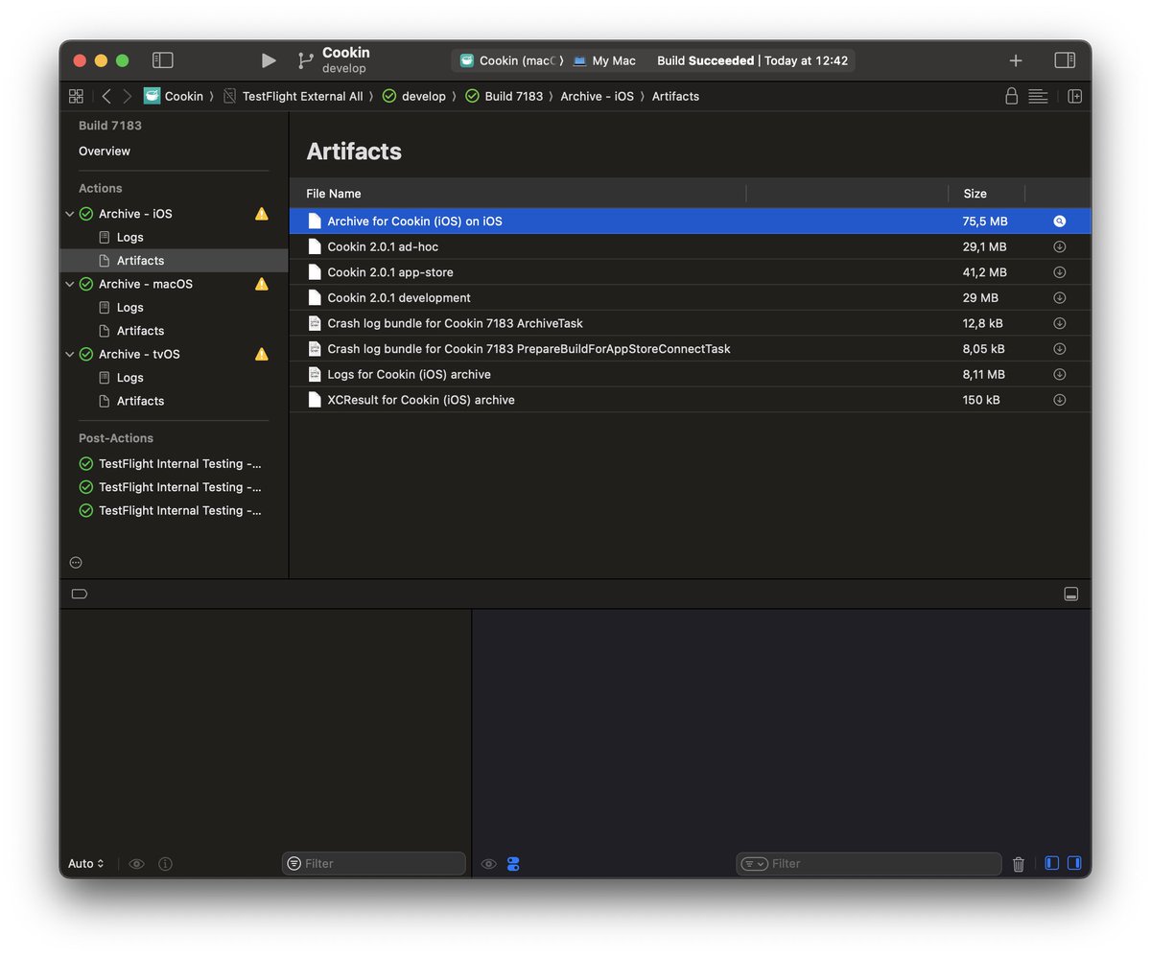Toggle the eye icon in console bar
Viewport: 1151px width, 957px height.
coord(488,864)
